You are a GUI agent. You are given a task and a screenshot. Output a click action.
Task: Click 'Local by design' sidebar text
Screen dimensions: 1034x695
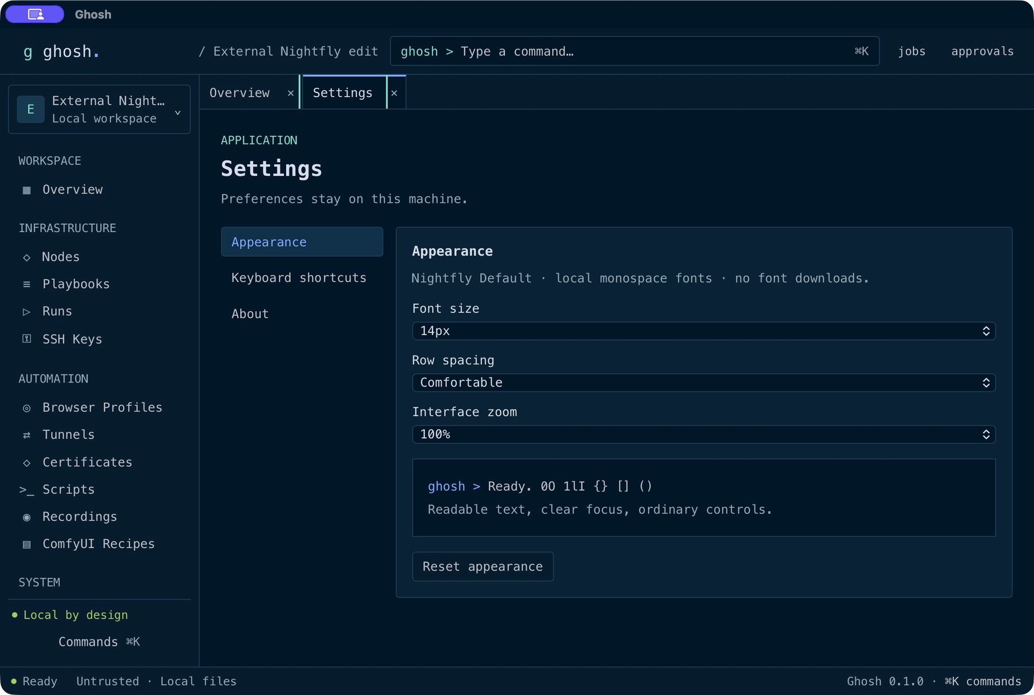coord(76,615)
